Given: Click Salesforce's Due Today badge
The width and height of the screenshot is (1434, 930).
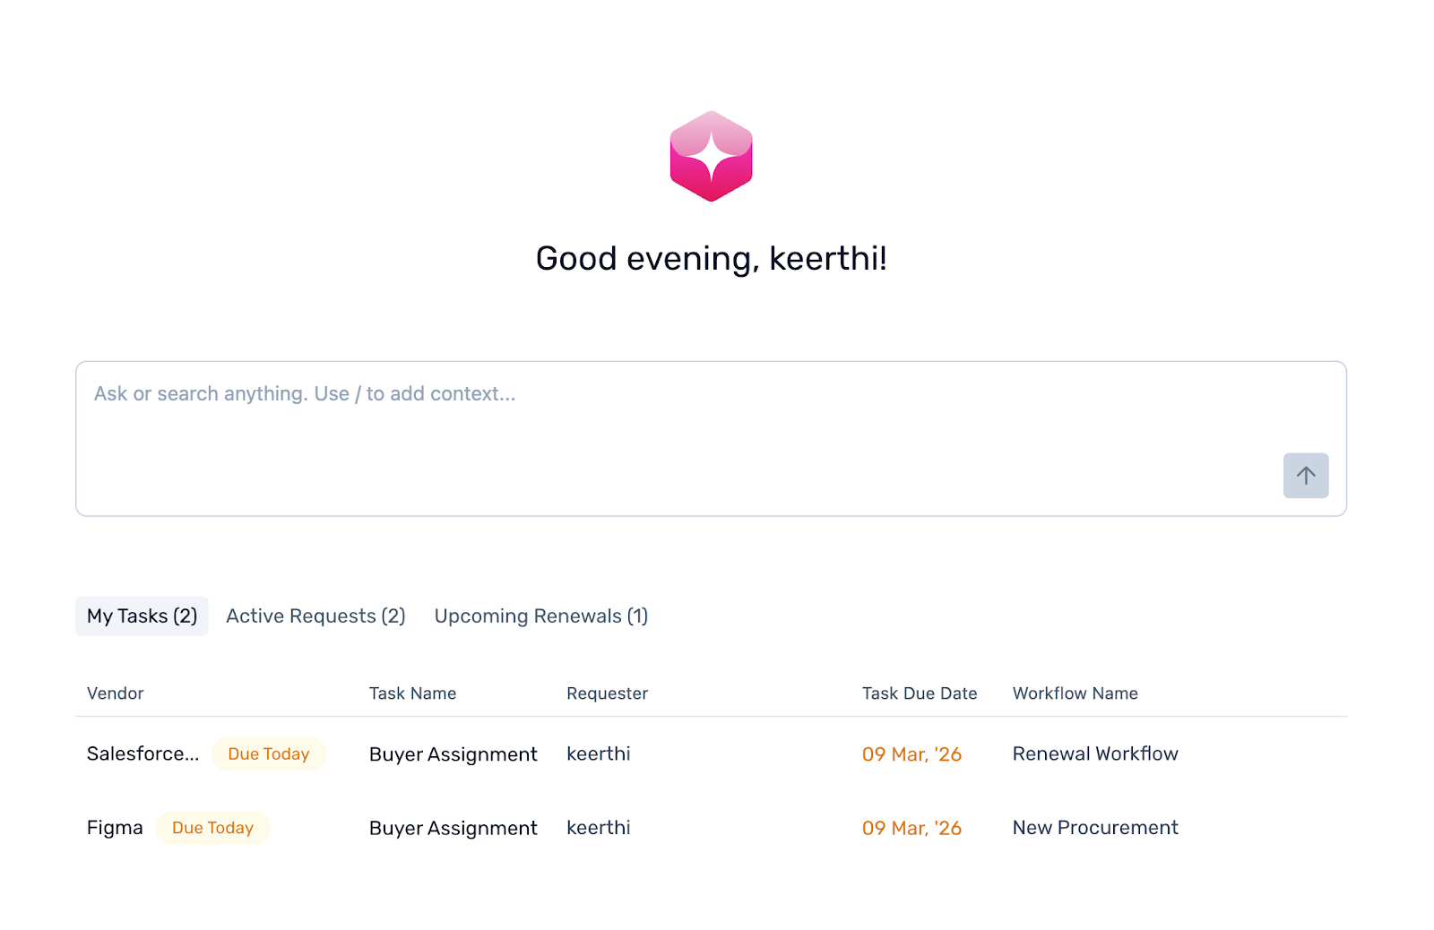Looking at the screenshot, I should tap(268, 754).
